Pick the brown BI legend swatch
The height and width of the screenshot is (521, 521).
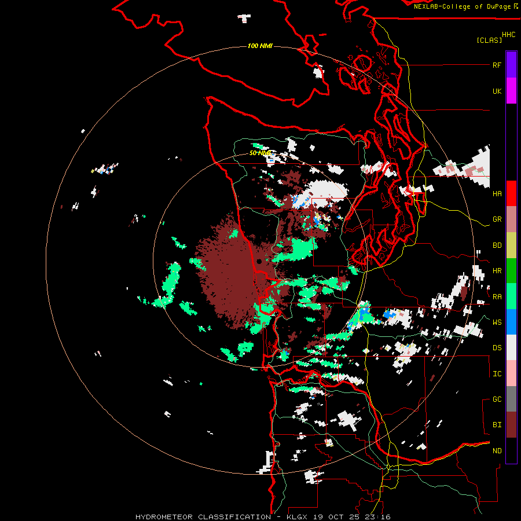(x=511, y=425)
